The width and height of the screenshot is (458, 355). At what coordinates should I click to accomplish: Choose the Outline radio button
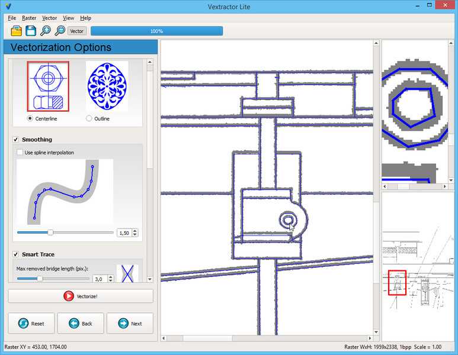[89, 118]
